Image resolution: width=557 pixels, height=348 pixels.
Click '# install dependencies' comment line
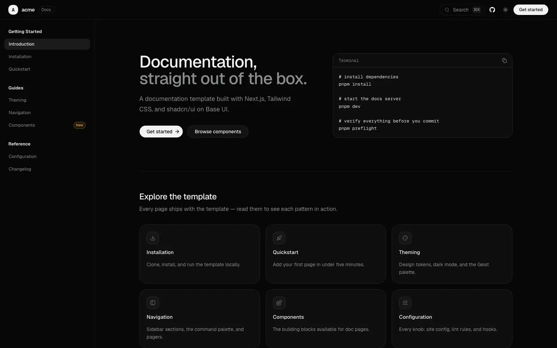point(368,77)
